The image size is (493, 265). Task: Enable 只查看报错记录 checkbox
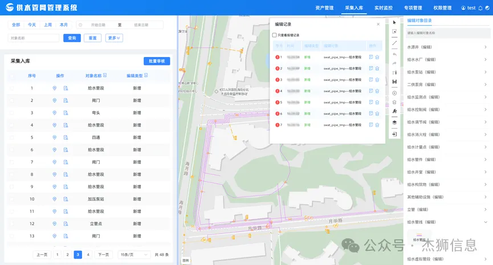coord(275,35)
